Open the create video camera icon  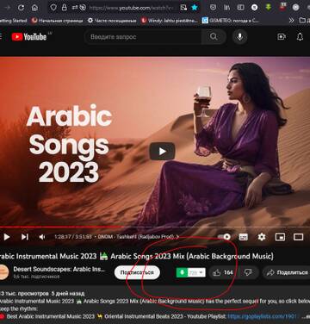(282, 37)
